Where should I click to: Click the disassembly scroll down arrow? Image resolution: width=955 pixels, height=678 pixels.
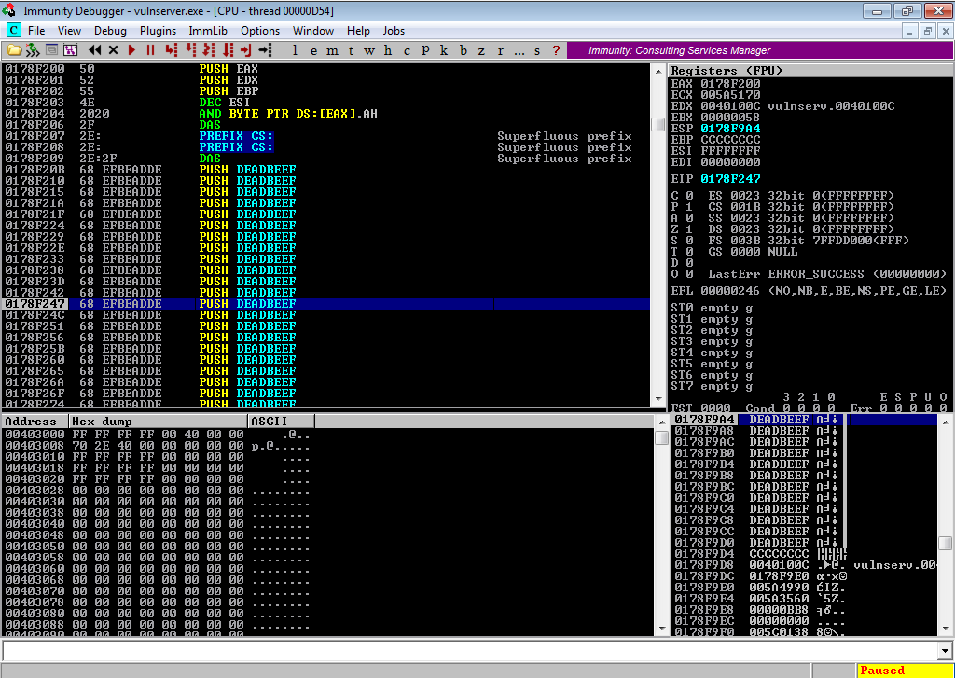click(x=658, y=399)
